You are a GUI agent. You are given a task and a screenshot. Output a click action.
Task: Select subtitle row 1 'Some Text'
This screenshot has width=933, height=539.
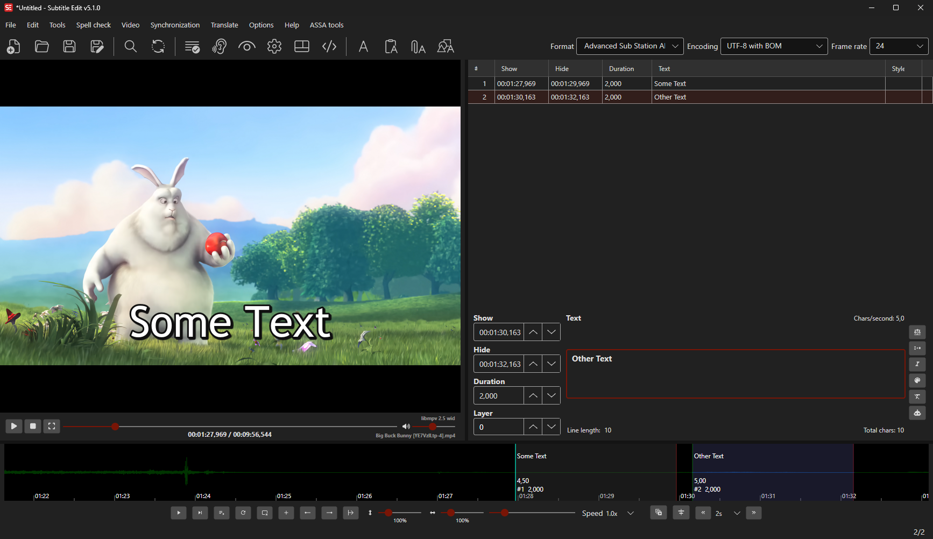700,84
